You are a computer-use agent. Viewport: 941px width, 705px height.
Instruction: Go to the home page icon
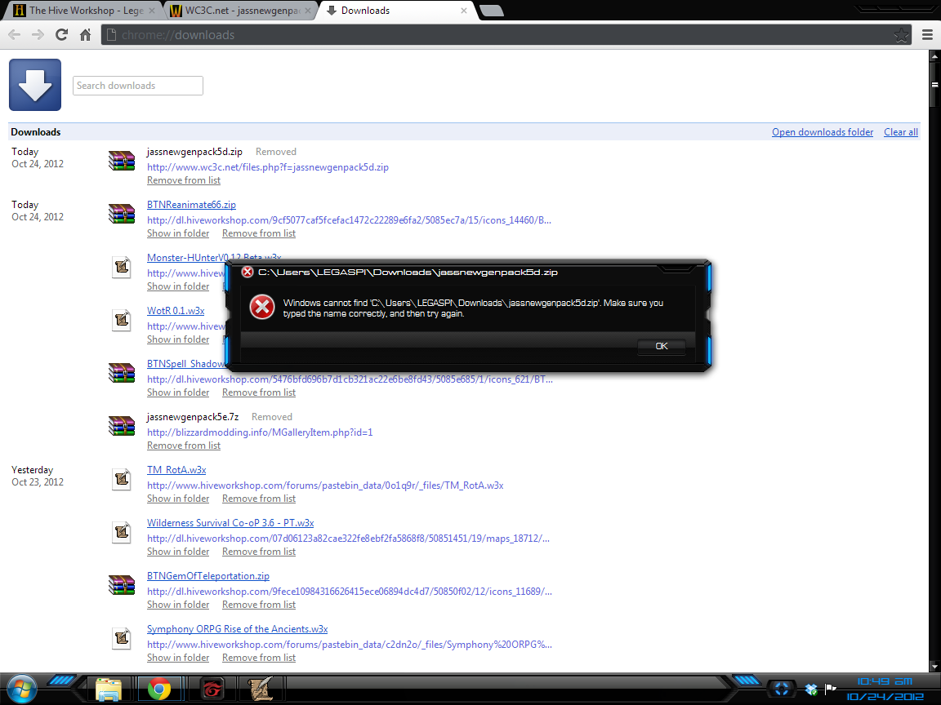[85, 35]
